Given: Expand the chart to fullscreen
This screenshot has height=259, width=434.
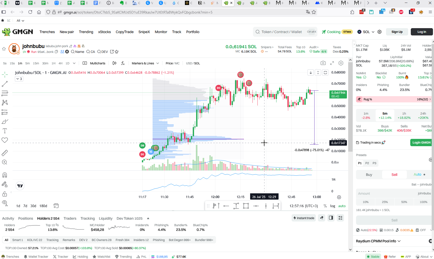Looking at the screenshot, I should tap(332, 63).
